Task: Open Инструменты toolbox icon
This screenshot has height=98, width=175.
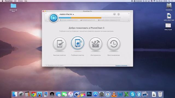Action: pyautogui.click(x=95, y=44)
